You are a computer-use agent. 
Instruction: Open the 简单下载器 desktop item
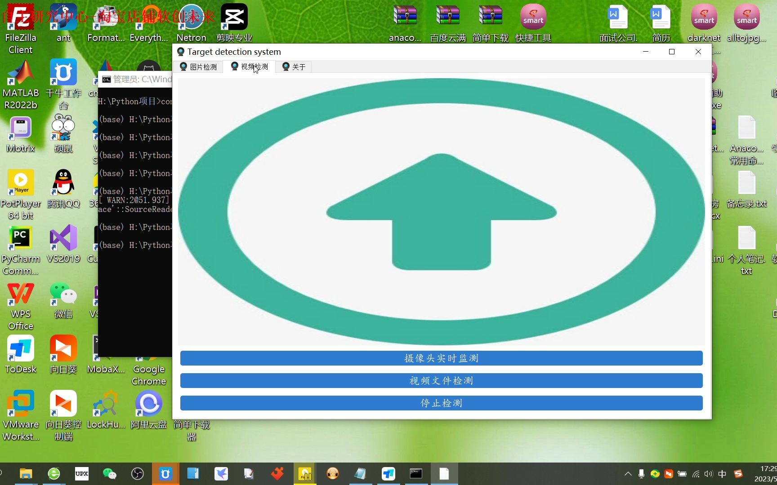192,431
